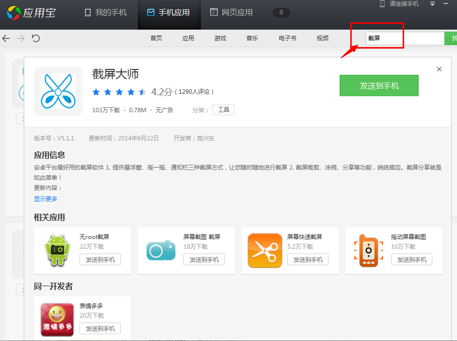Click the 22万下载 count under 无root截屏
Image resolution: width=457 pixels, height=341 pixels.
[x=92, y=247]
